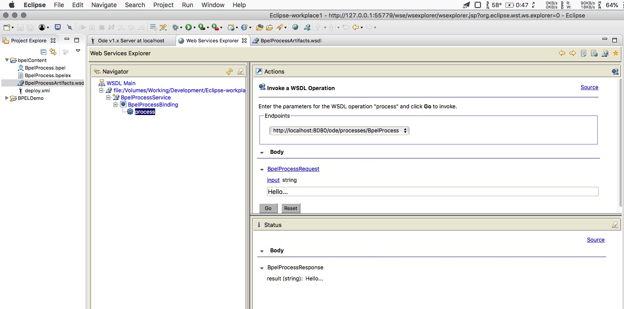
Task: Open the Navigate menu
Action: [104, 5]
